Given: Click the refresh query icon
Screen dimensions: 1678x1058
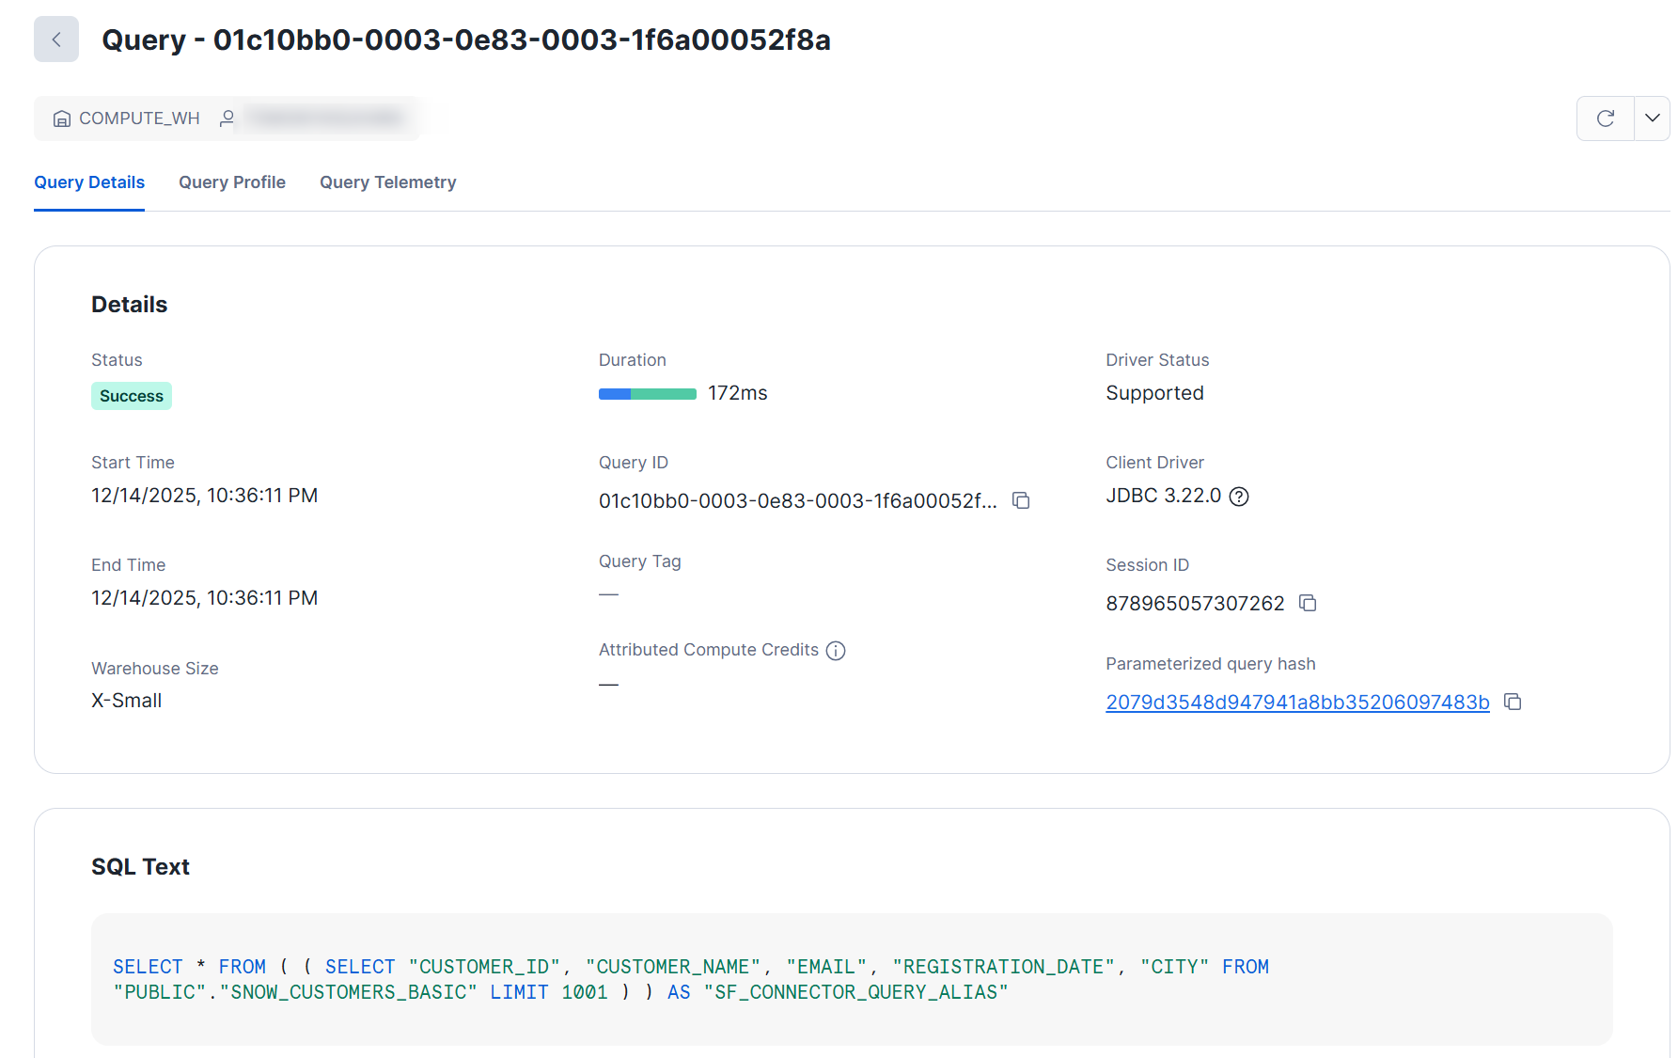Looking at the screenshot, I should [x=1605, y=118].
